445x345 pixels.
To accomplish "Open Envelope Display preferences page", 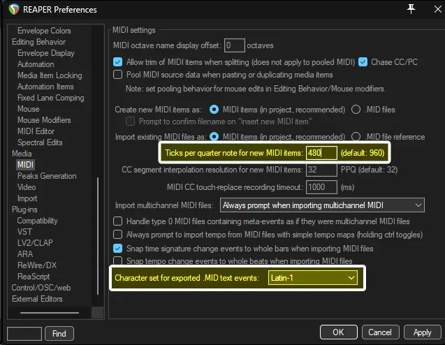I will tap(46, 53).
